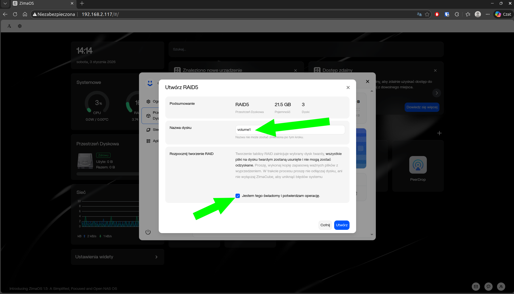The width and height of the screenshot is (514, 294).
Task: Close the Utwórz RAID5 dialog
Action: coord(348,87)
